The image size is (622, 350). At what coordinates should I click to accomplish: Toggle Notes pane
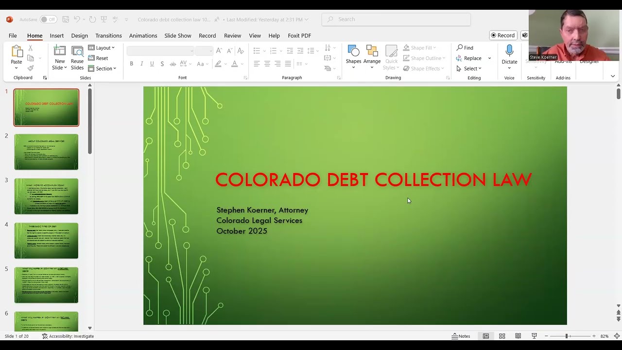coord(461,336)
